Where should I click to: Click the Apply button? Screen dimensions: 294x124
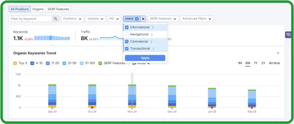(x=145, y=58)
